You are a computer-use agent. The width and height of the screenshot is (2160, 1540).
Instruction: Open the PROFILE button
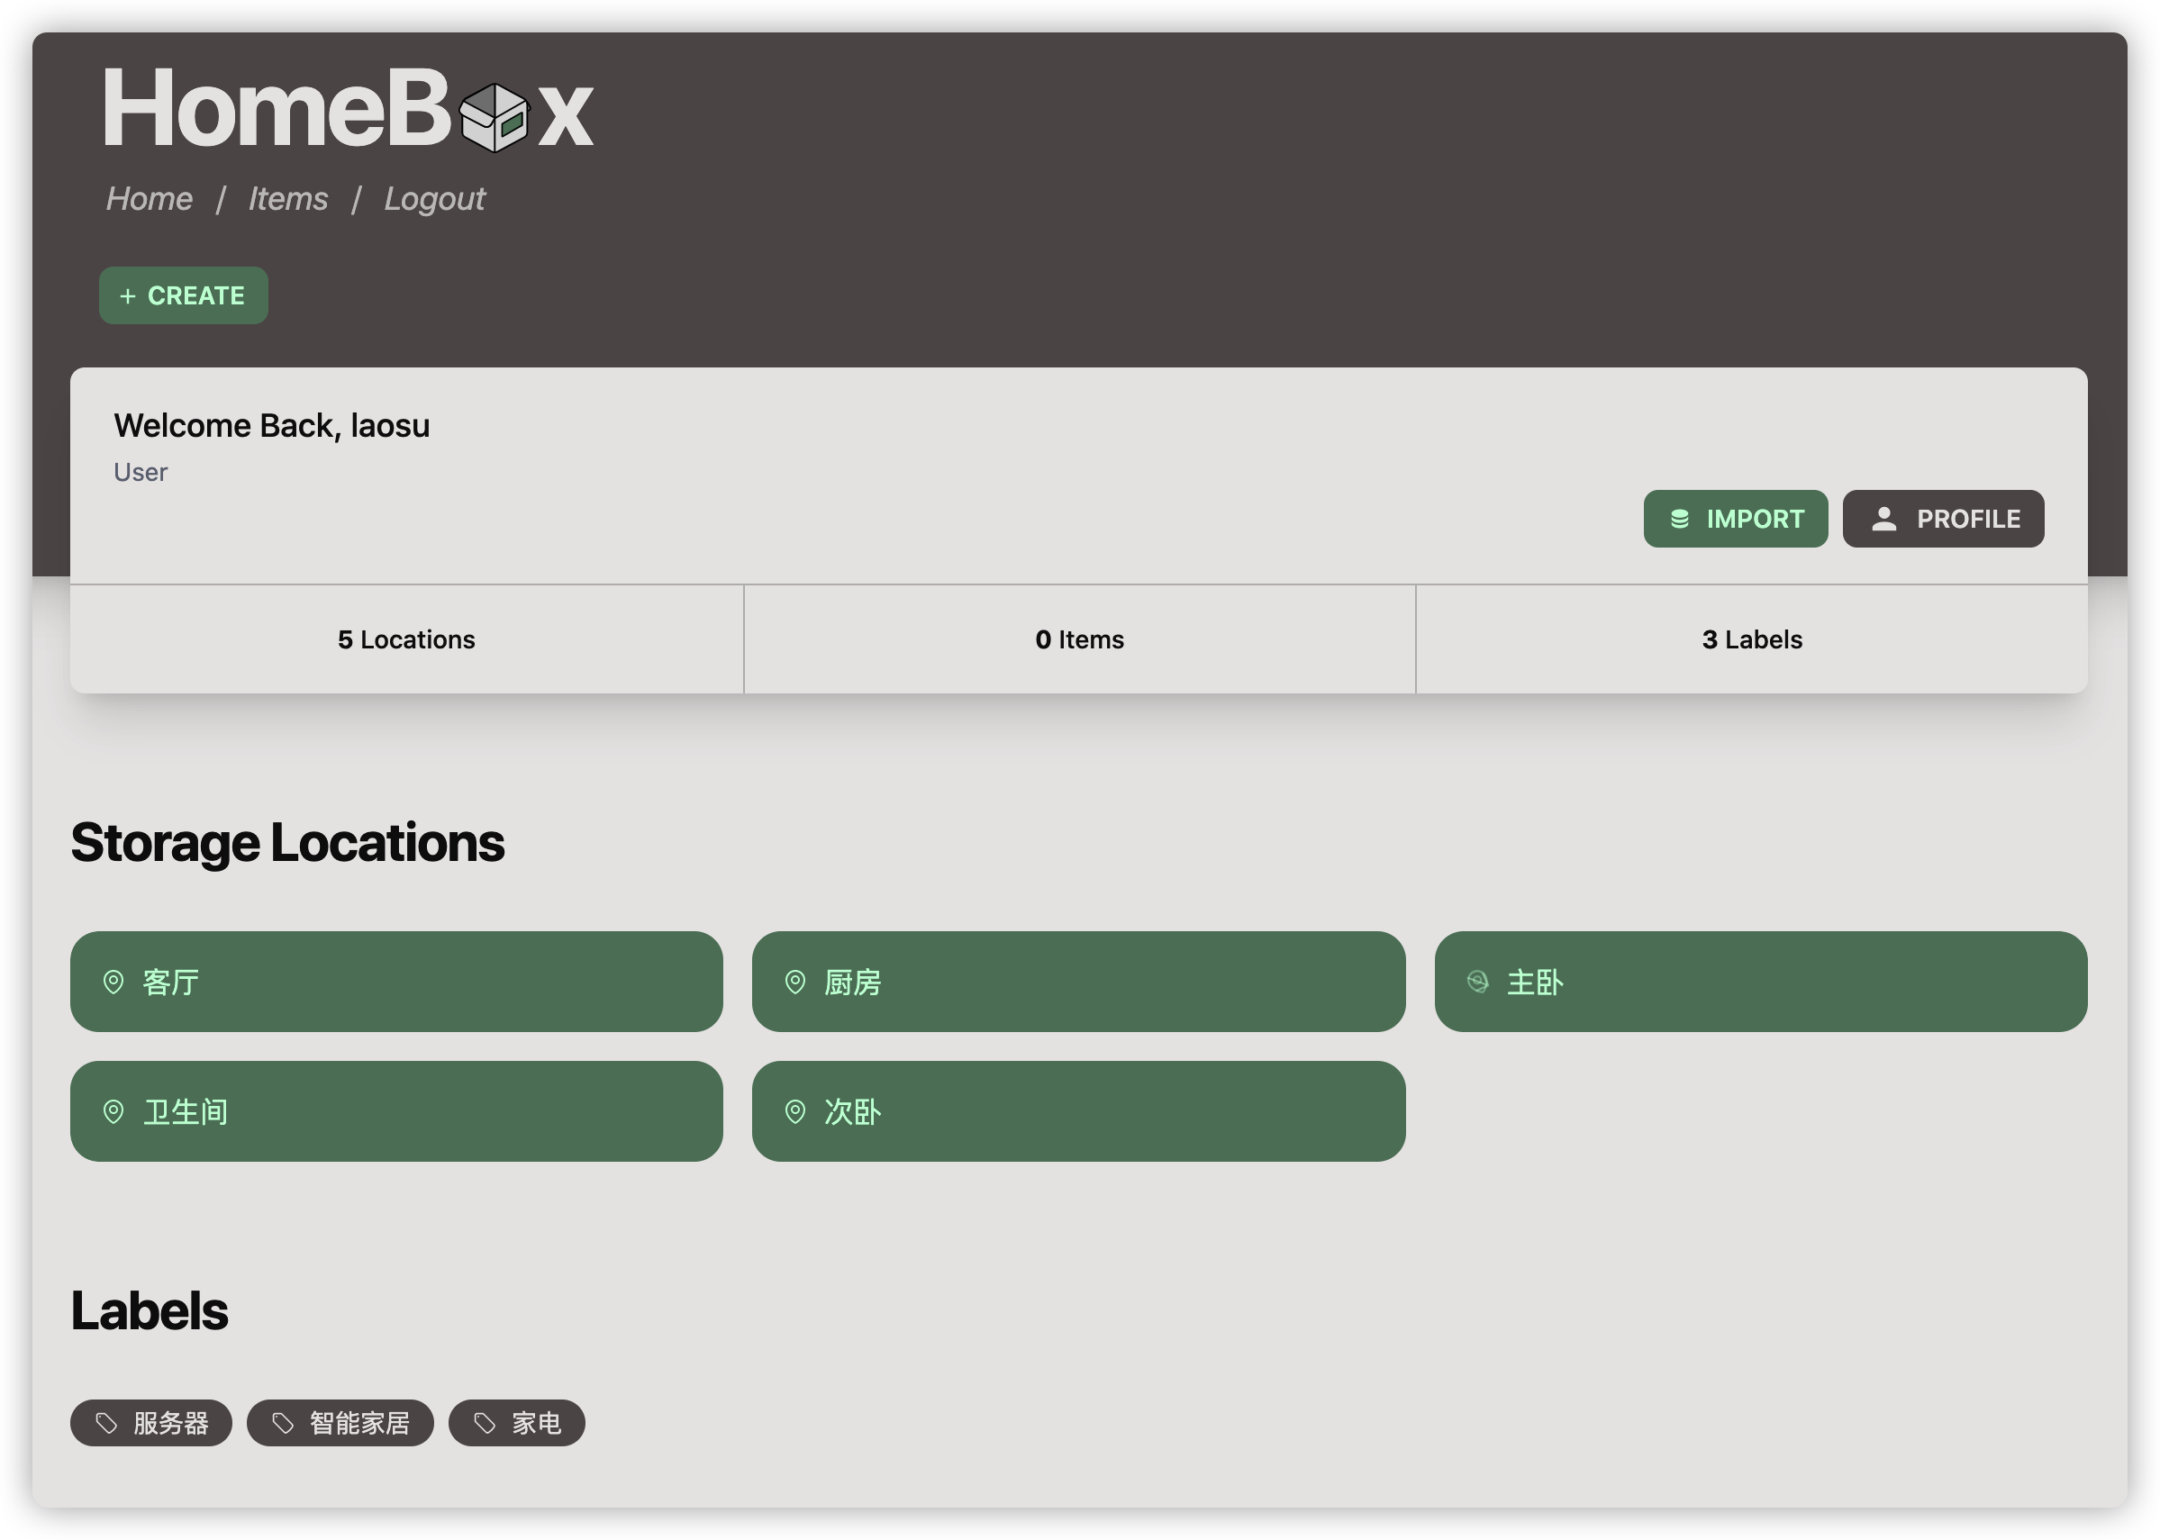click(x=1942, y=519)
